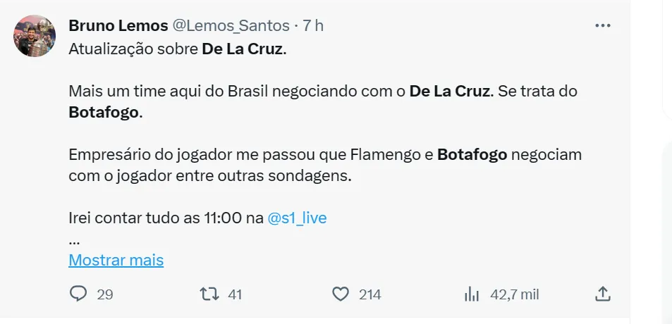
Task: Open the view analytics bar chart icon
Action: coord(472,294)
